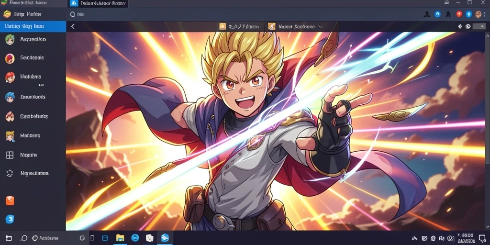Viewport: 490px width, 245px height.
Task: Click the green-haired character avatar in sidebar
Action: (10, 39)
